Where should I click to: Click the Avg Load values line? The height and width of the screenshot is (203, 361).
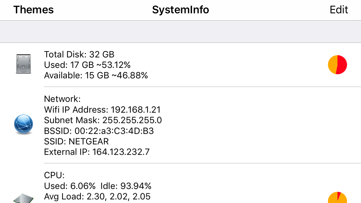tap(97, 196)
